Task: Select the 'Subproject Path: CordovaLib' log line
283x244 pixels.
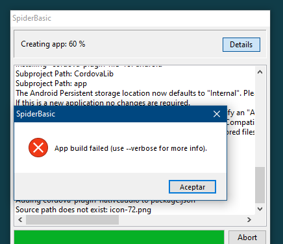Action: 64,74
